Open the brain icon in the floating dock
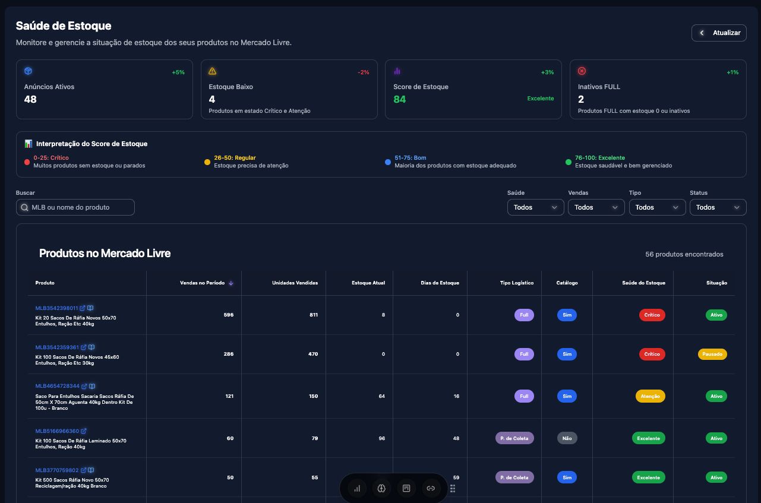The height and width of the screenshot is (503, 761). [381, 488]
